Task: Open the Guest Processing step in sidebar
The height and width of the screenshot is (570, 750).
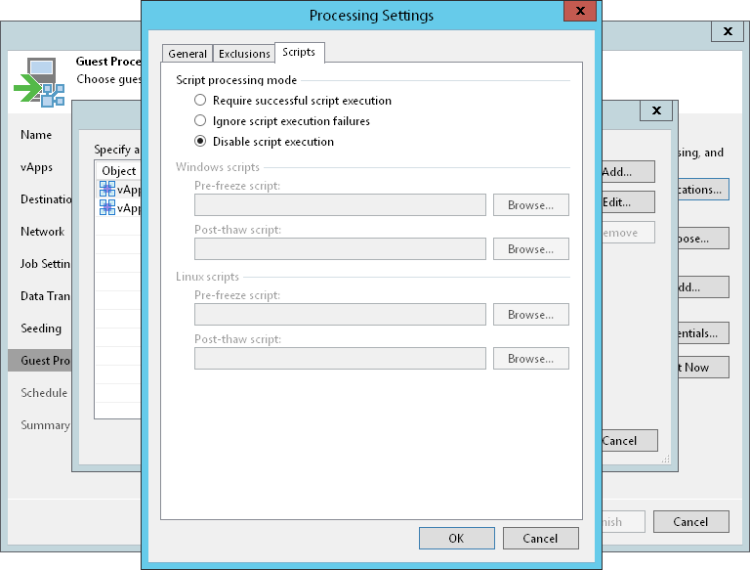Action: click(40, 361)
